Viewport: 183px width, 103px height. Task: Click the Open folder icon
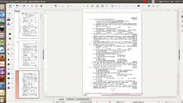point(17,6)
